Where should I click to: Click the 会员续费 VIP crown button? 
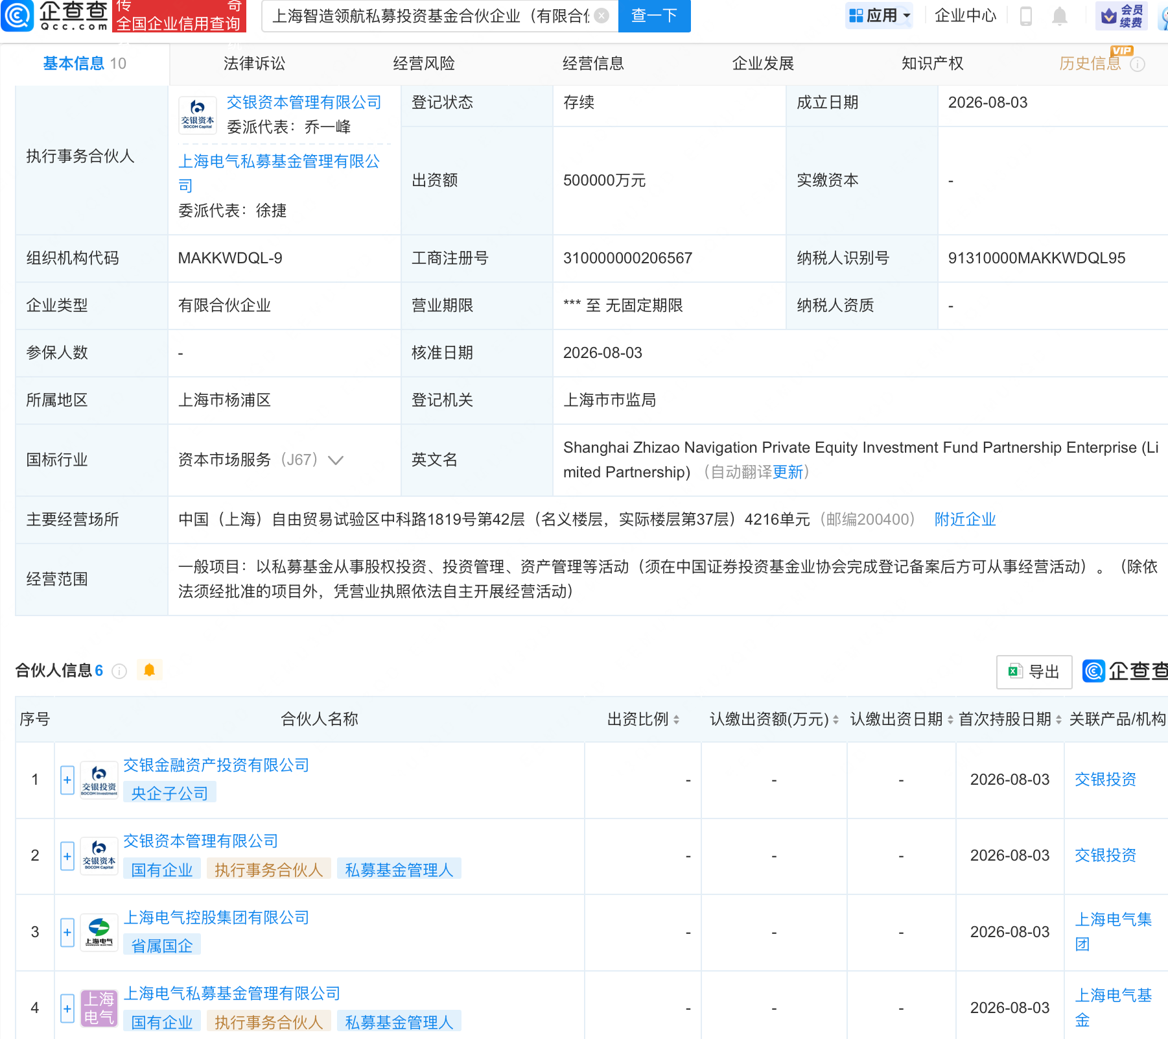[x=1121, y=16]
